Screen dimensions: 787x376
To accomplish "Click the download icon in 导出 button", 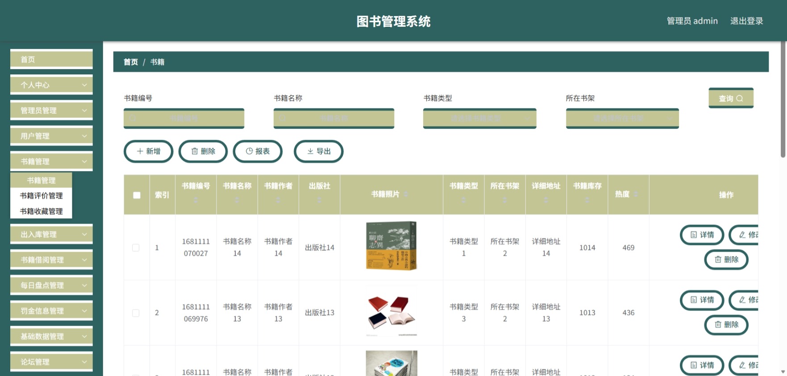I will [310, 151].
